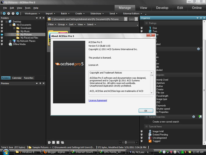206x155 pixels.
Task: Switch to the Calendar tab
Action: (17, 78)
